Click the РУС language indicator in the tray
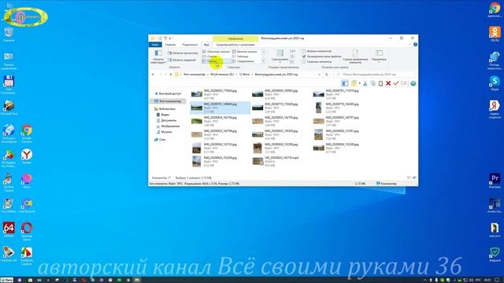 [x=478, y=280]
